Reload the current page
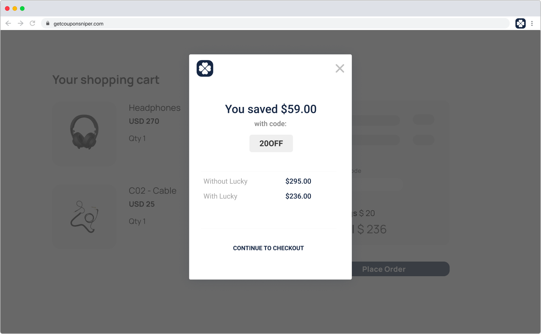The height and width of the screenshot is (334, 541). click(33, 23)
